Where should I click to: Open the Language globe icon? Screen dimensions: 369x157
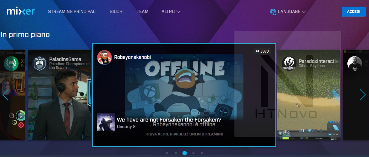tap(273, 11)
